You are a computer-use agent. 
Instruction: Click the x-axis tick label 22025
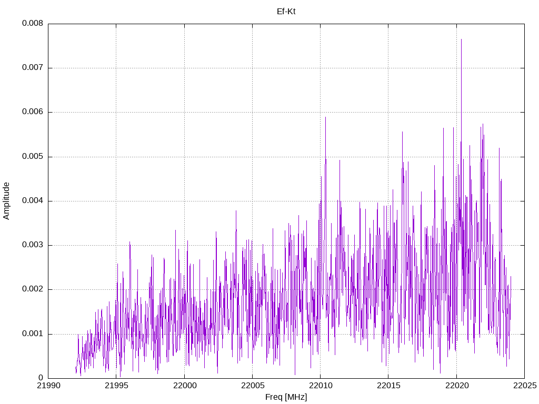pyautogui.click(x=525, y=386)
